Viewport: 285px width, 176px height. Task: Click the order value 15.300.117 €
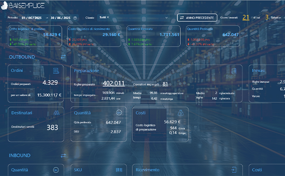click(49, 95)
